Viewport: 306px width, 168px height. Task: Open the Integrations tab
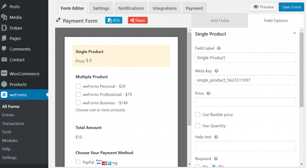164,8
